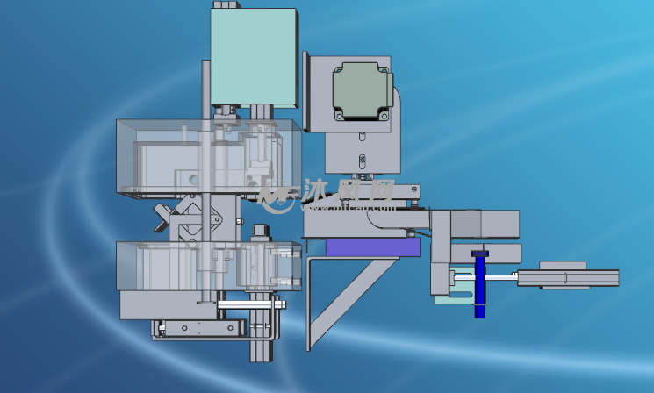Pick the large upper transparent housing box

(158, 158)
